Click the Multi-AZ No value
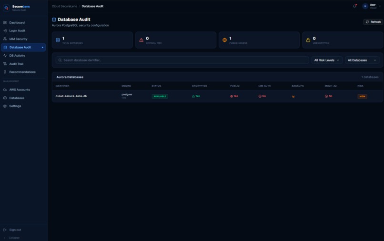Viewport: 384px width, 241px height. (x=328, y=96)
